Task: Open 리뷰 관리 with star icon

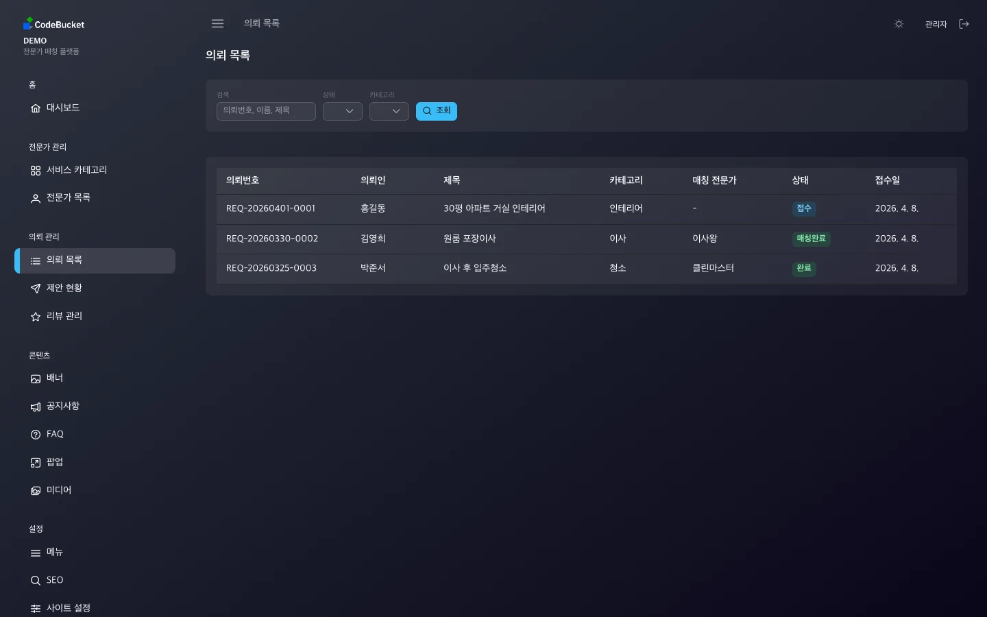Action: pyautogui.click(x=64, y=316)
